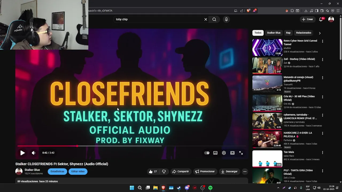The height and width of the screenshot is (192, 342).
Task: Open the Stalker Blue channel name link
Action: (x=32, y=170)
